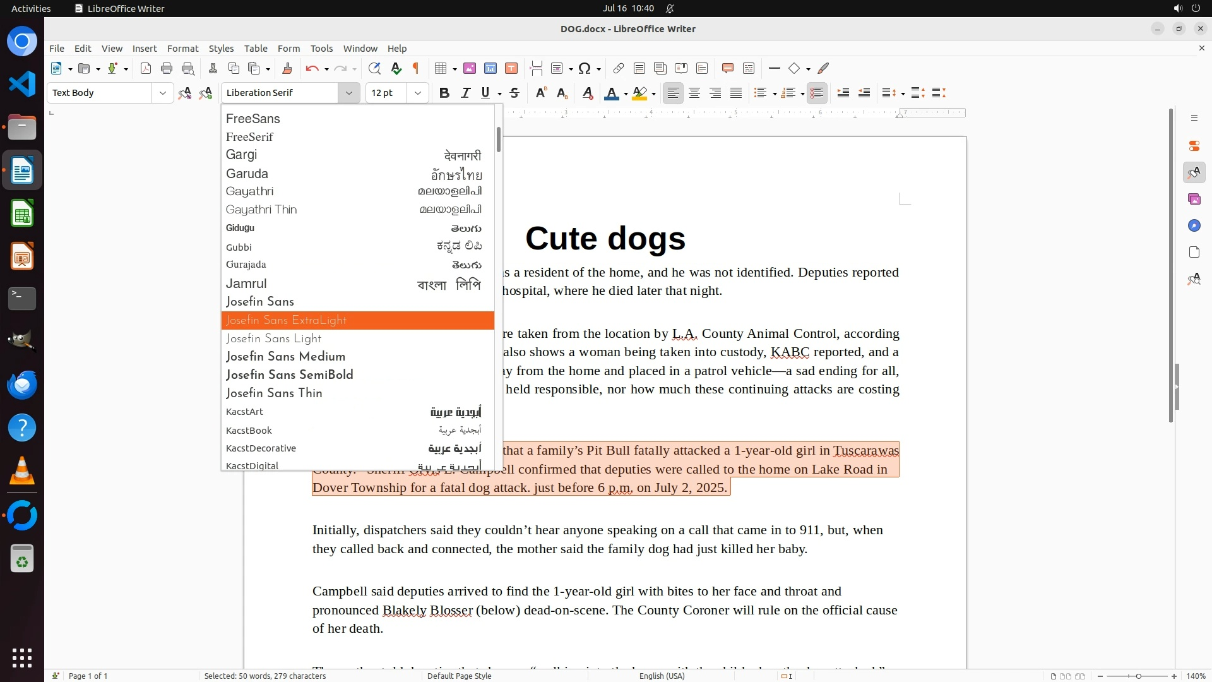1212x682 pixels.
Task: Click the Print toolbar icon
Action: [x=167, y=68]
